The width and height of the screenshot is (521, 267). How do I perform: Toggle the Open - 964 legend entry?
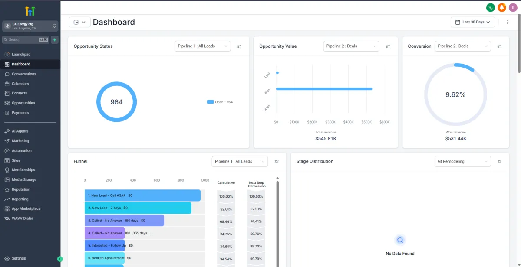pos(220,102)
